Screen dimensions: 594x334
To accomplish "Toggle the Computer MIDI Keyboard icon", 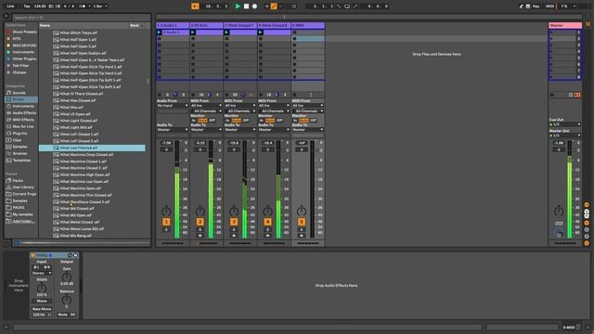I will pyautogui.click(x=528, y=6).
